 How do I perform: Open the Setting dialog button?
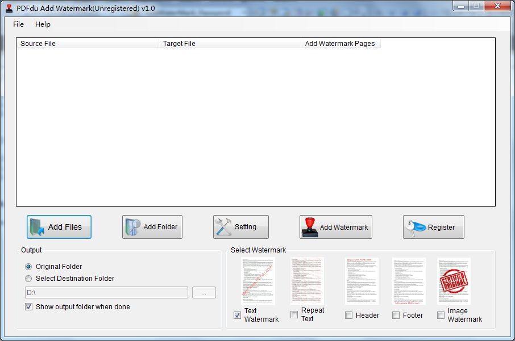pyautogui.click(x=241, y=227)
